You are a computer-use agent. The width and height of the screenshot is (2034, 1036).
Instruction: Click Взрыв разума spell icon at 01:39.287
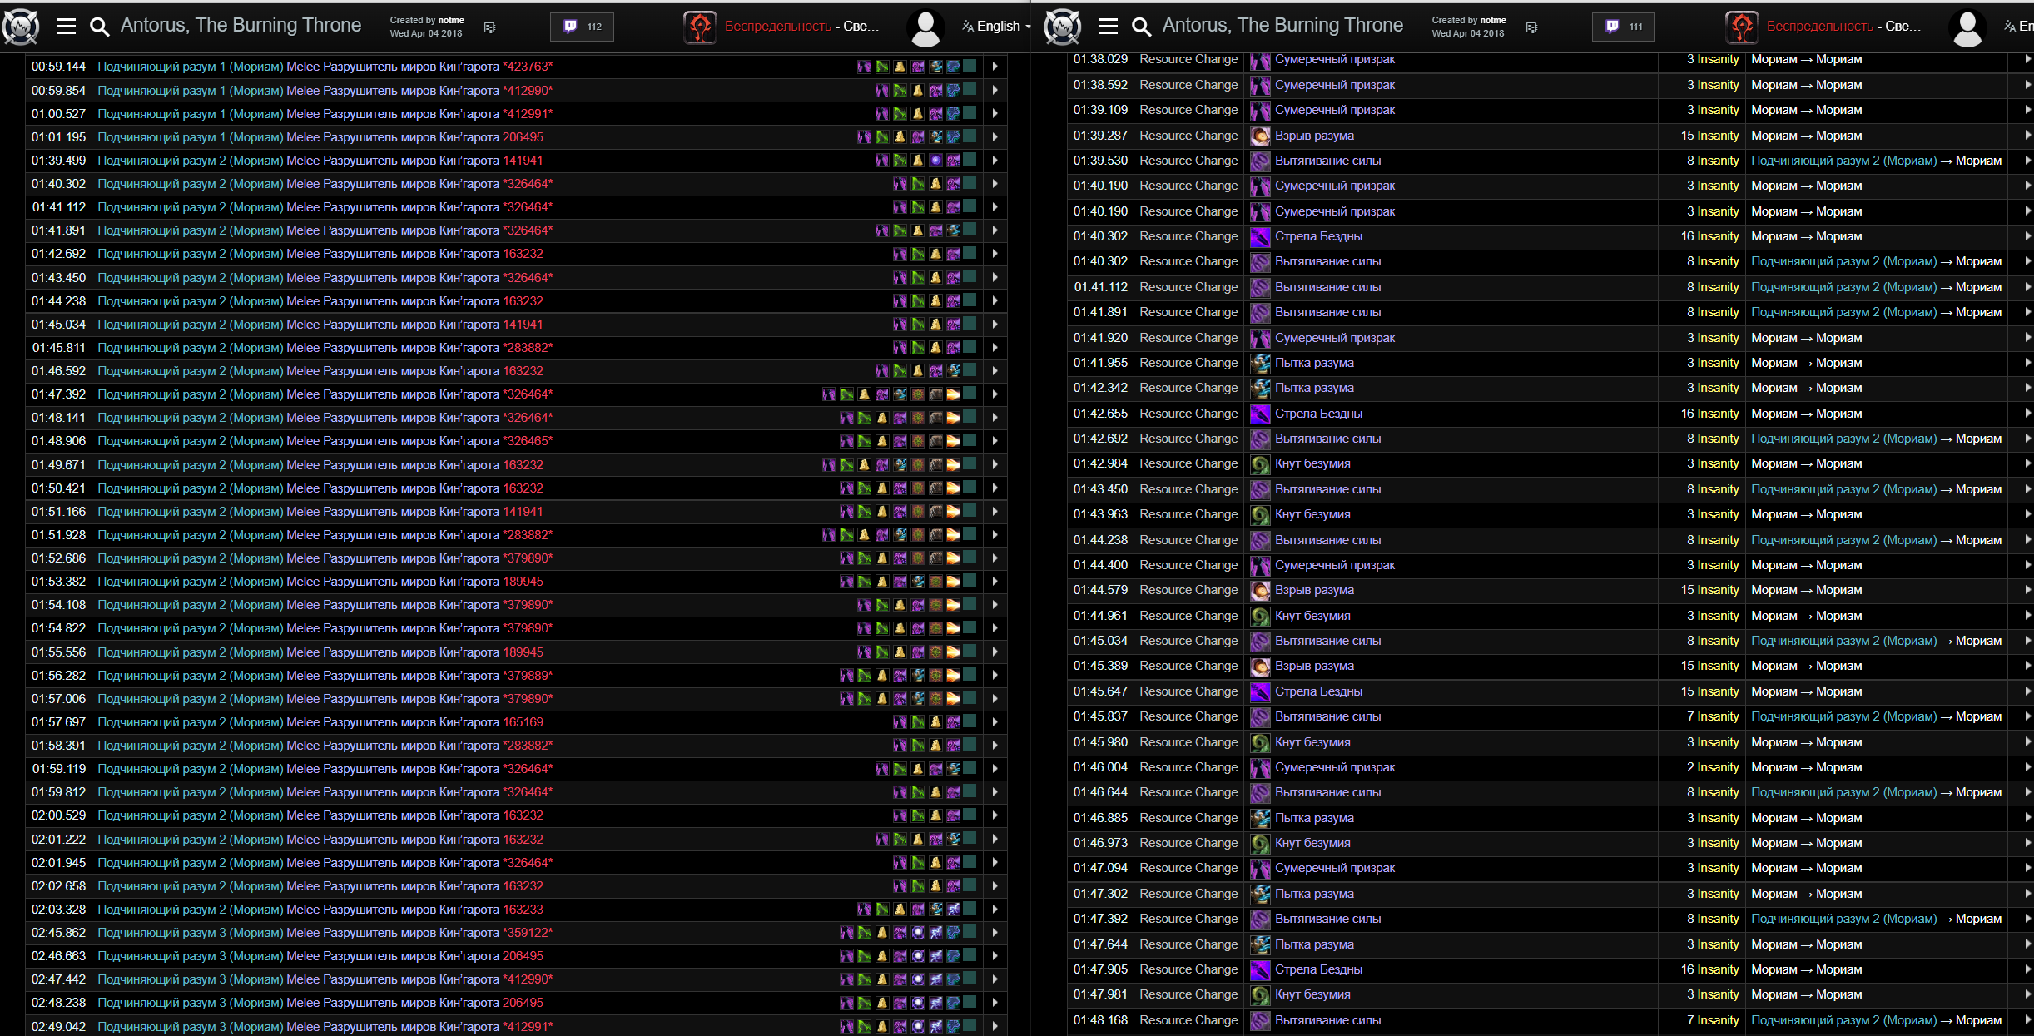[x=1260, y=136]
